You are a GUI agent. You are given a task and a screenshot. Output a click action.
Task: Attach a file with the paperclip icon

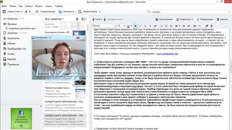pyautogui.click(x=207, y=26)
